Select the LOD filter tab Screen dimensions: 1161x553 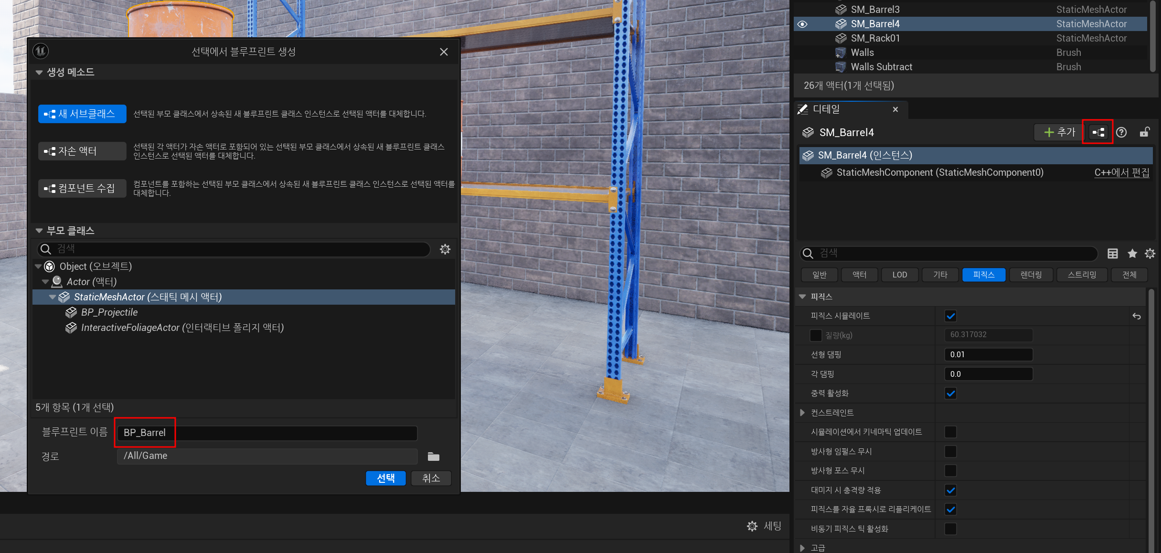[899, 275]
